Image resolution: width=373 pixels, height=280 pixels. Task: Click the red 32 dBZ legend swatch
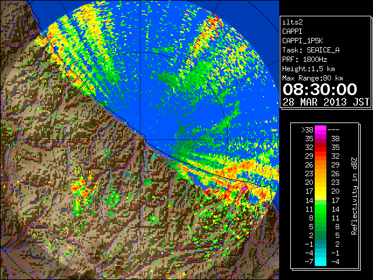(321, 148)
